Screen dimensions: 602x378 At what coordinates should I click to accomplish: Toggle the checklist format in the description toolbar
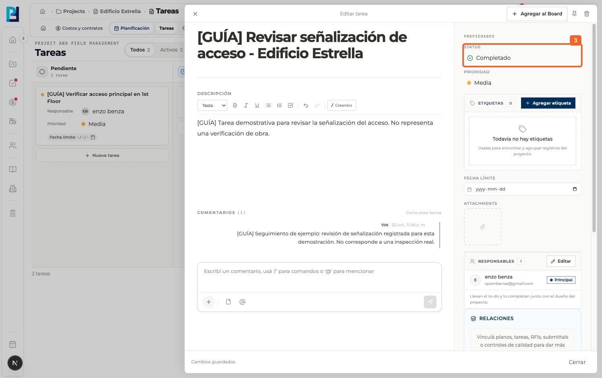[290, 105]
